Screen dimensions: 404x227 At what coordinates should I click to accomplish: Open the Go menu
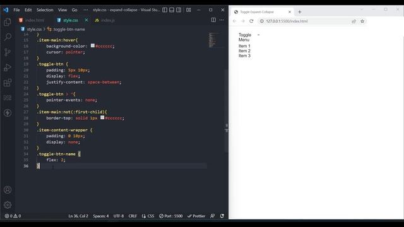tap(74, 10)
